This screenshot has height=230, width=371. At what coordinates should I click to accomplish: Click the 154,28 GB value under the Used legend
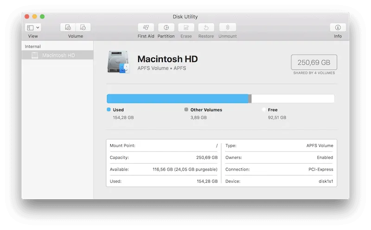click(x=123, y=118)
